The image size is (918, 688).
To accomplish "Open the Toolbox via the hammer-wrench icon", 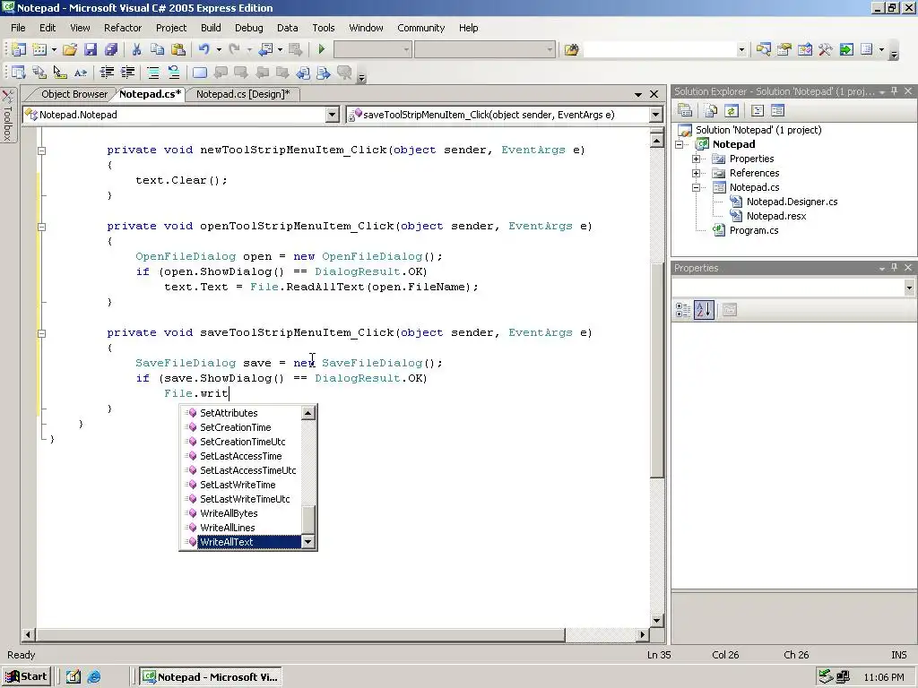I will coord(826,50).
